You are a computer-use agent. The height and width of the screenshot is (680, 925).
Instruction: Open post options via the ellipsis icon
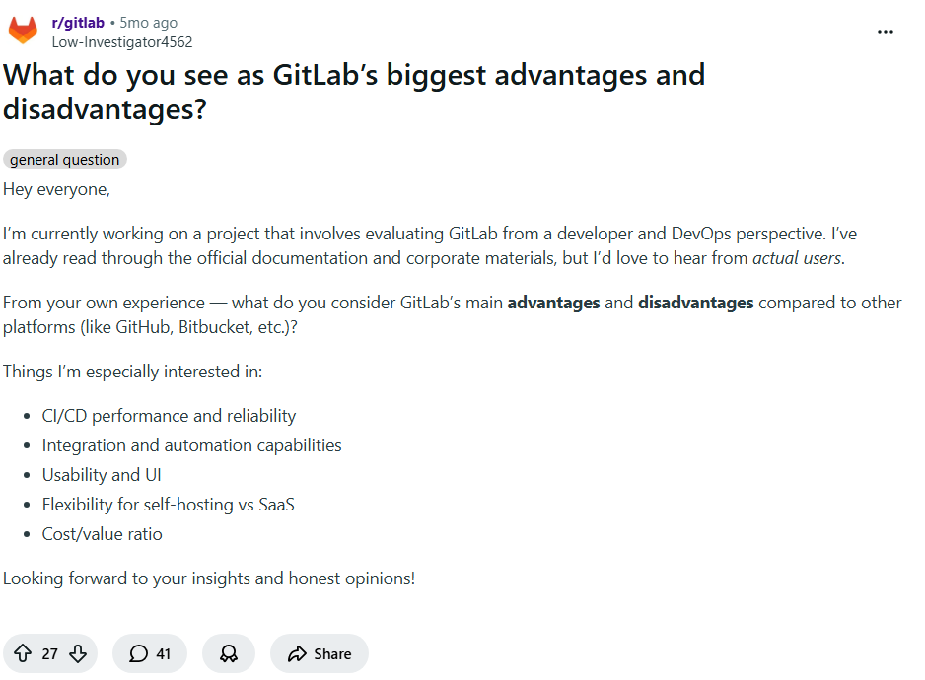pos(885,32)
